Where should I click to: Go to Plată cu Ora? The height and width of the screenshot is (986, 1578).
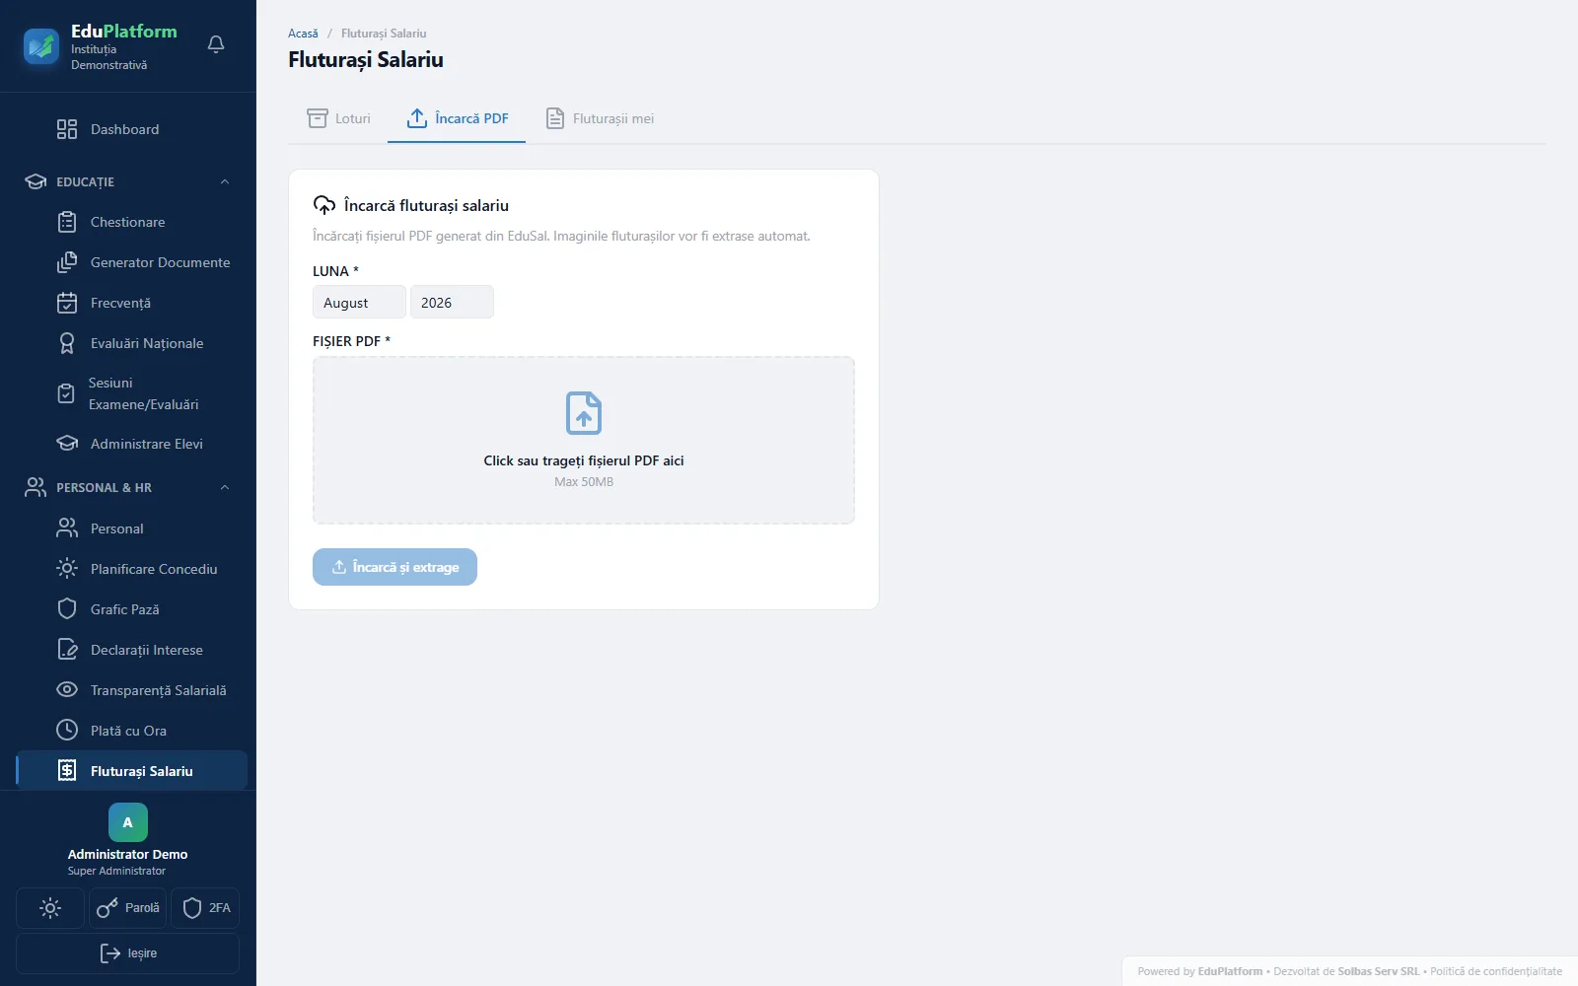131,731
